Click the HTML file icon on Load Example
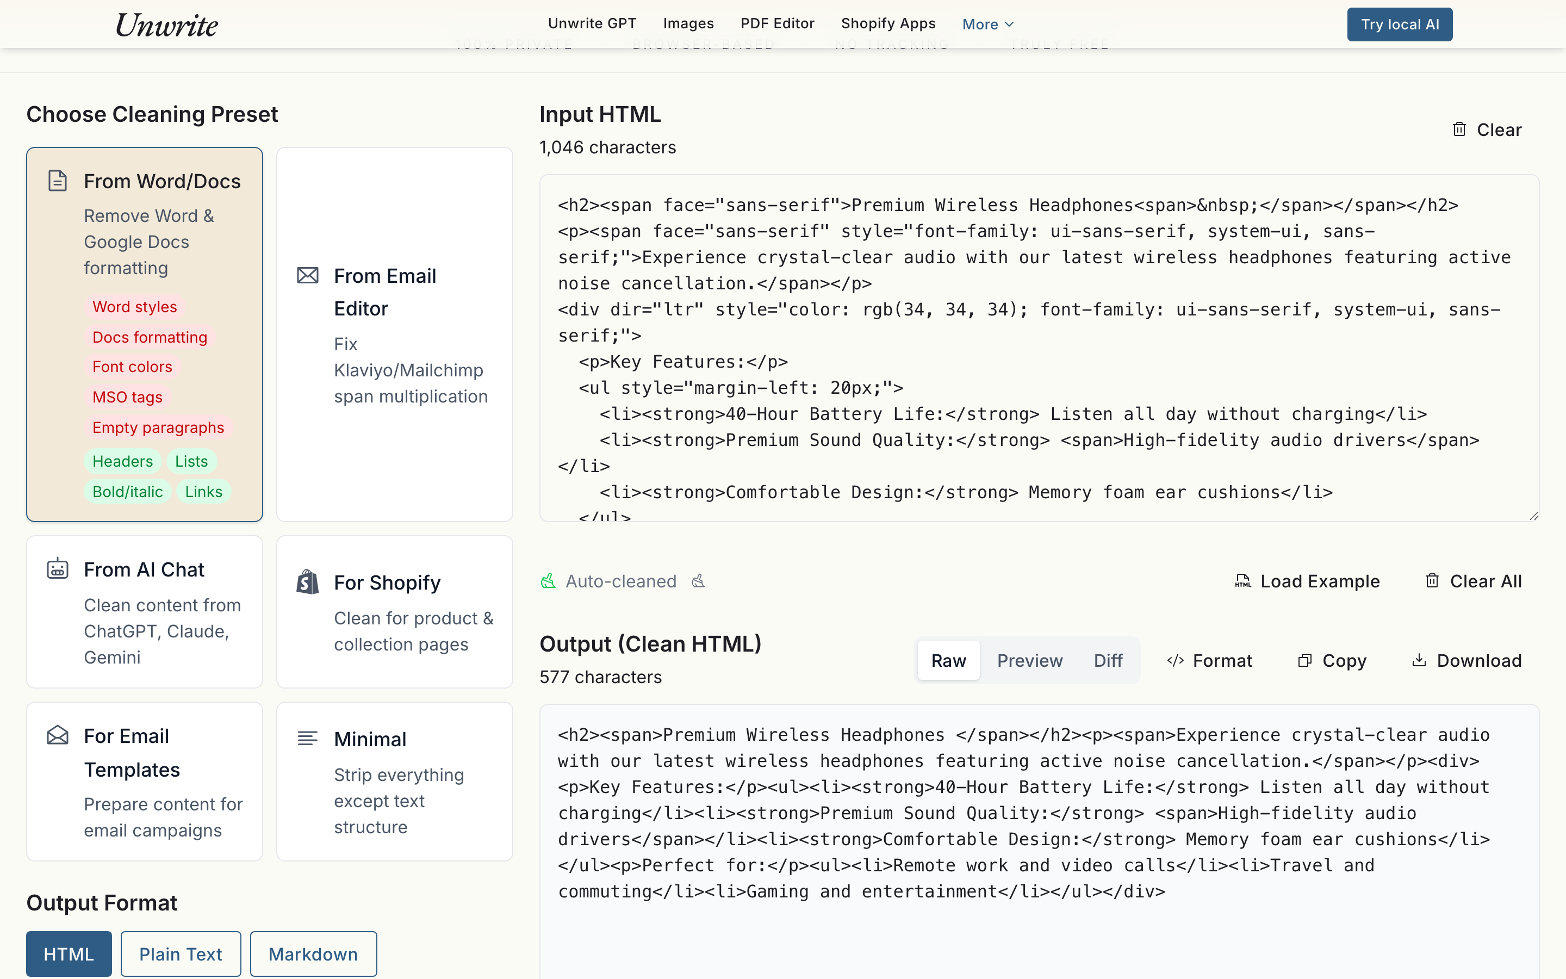The height and width of the screenshot is (979, 1566). point(1242,581)
